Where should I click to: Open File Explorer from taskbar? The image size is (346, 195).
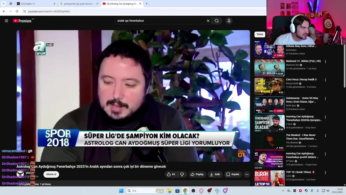click(169, 191)
